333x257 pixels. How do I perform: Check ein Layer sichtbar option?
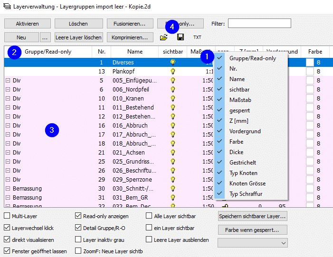pos(149,228)
